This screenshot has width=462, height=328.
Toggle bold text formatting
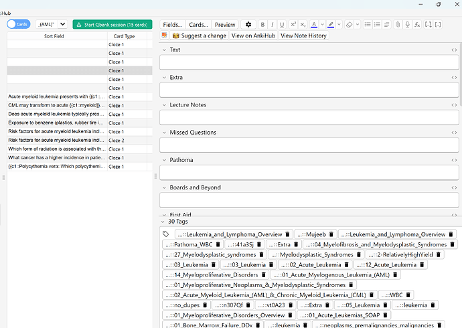point(262,24)
